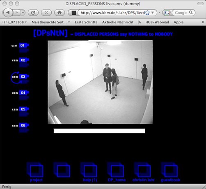Click the site favicon square in the address bar

[74, 13]
